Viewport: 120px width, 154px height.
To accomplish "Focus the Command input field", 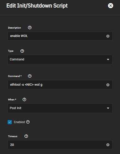I will (60, 85).
